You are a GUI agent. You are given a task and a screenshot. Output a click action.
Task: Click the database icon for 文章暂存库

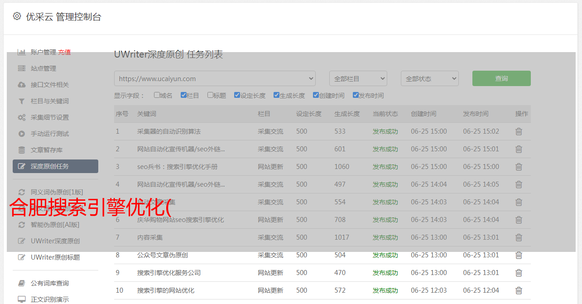[x=21, y=150]
